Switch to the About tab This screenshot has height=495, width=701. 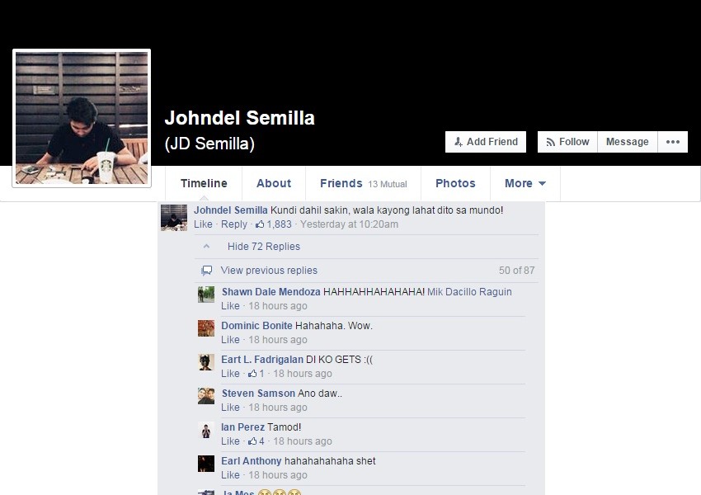pyautogui.click(x=274, y=183)
